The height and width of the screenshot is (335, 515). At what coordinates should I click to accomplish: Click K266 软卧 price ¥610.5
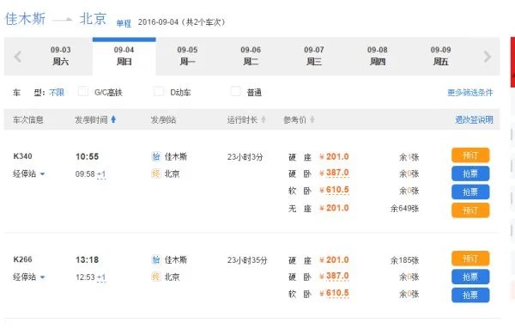pos(334,293)
